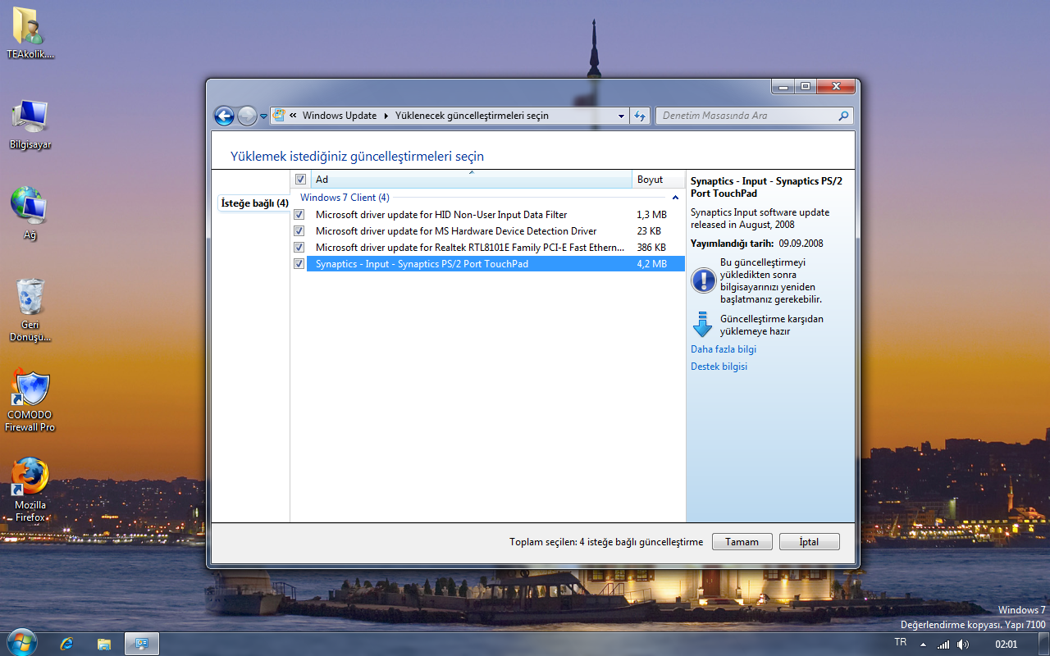Viewport: 1050px width, 656px height.
Task: Click the TR language indicator
Action: pyautogui.click(x=900, y=642)
